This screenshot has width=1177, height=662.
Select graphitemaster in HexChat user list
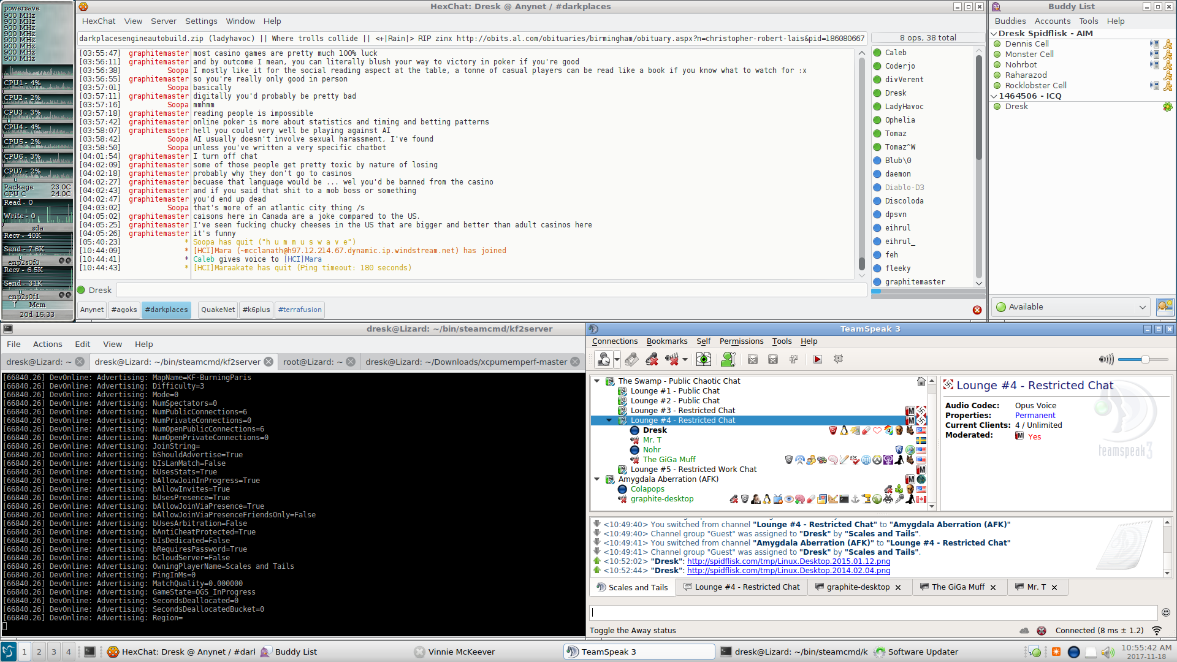pyautogui.click(x=915, y=281)
